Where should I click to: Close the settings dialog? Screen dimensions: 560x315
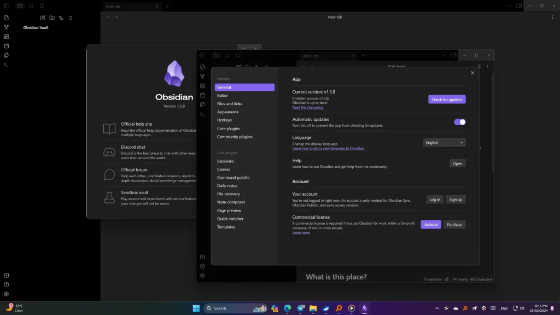coord(472,73)
